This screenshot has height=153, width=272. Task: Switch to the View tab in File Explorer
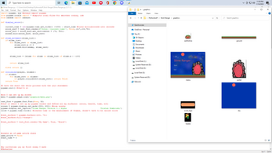click(x=156, y=13)
